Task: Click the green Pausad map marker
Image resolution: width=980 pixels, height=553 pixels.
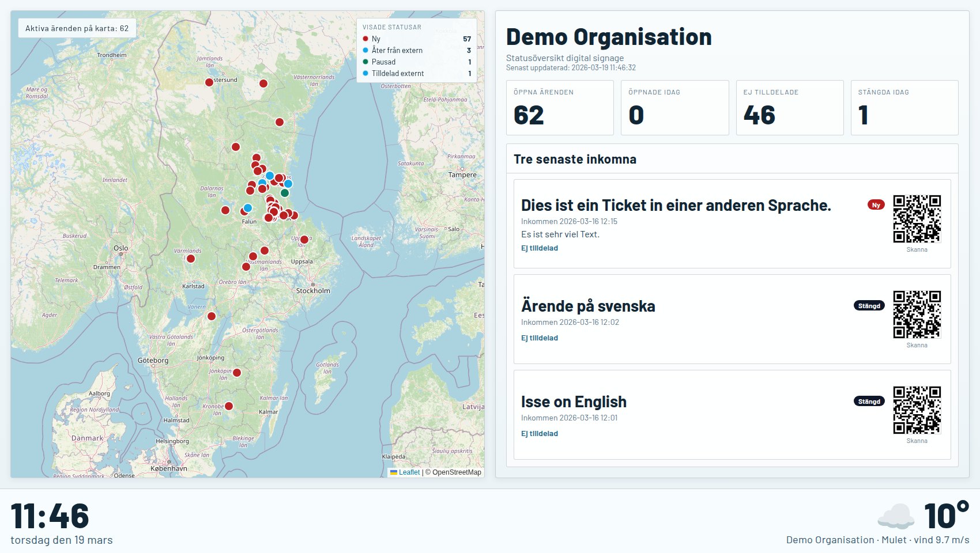Action: (x=285, y=193)
